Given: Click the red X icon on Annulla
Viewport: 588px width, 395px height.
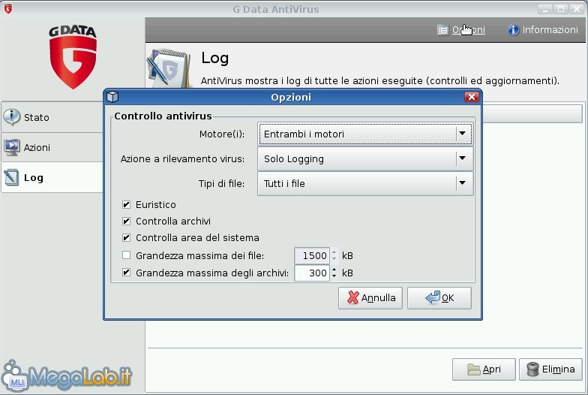Looking at the screenshot, I should pos(352,297).
